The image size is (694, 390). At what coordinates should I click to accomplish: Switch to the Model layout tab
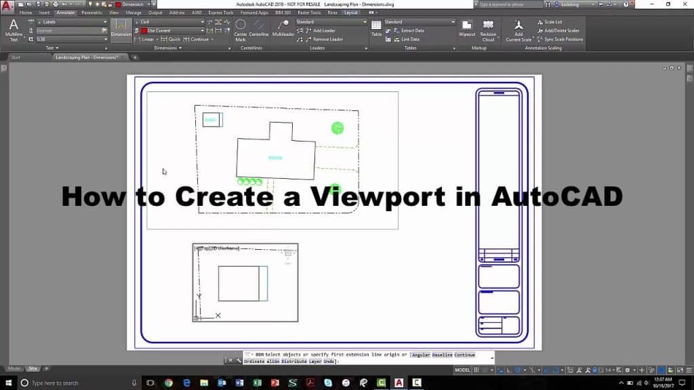14,368
